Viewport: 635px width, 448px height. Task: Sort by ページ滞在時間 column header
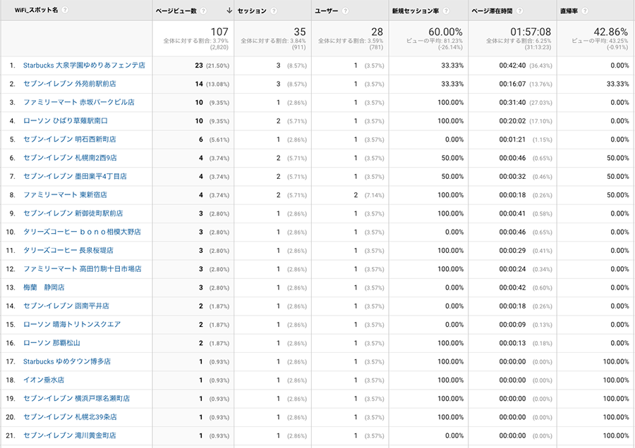pos(492,11)
